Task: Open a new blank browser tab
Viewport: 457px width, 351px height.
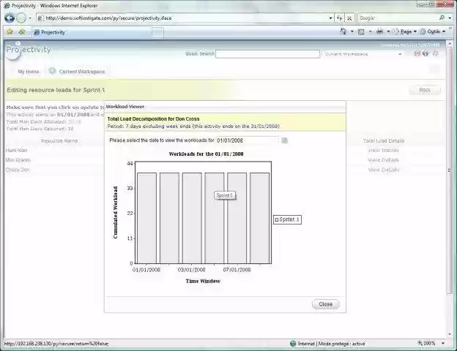Action: pos(157,32)
